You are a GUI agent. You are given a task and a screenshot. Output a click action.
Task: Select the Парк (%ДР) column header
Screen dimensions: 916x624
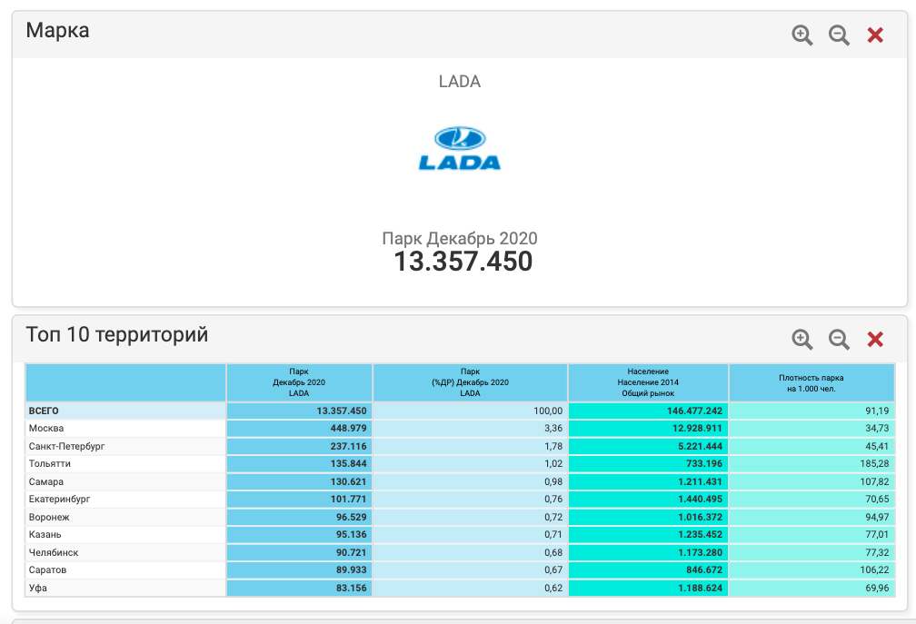(470, 382)
